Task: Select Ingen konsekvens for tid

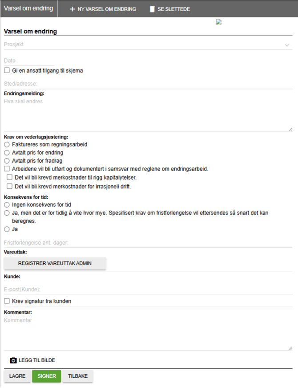Action: point(7,204)
